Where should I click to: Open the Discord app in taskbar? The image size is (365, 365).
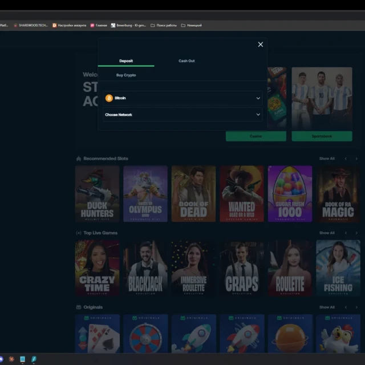(x=1, y=359)
